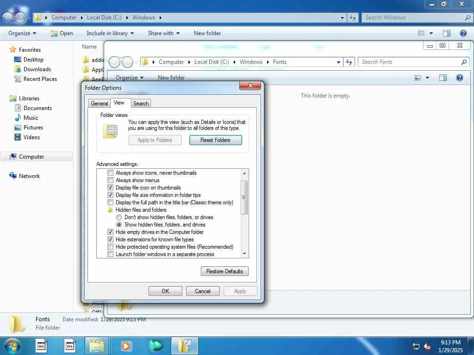The image size is (474, 355).
Task: Click the Apply to Folders button
Action: (x=155, y=140)
